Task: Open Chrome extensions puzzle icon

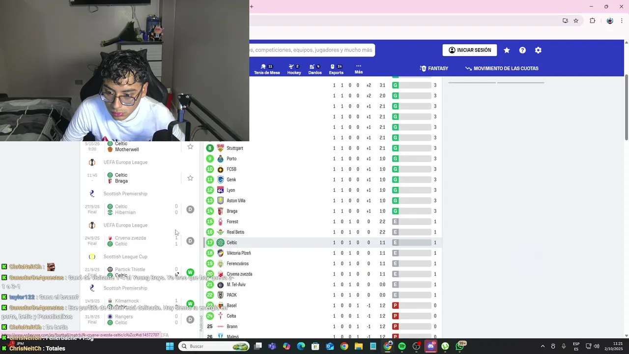Action: pos(592,21)
